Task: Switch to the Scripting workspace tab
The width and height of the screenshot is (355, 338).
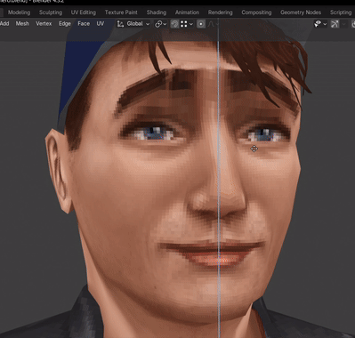Action: pyautogui.click(x=341, y=12)
